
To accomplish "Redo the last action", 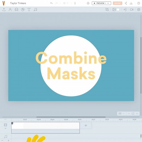I will 57,3.
